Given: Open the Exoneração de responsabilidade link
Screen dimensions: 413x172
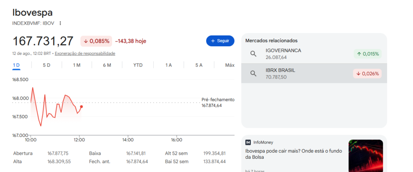Looking at the screenshot, I should pyautogui.click(x=85, y=54).
